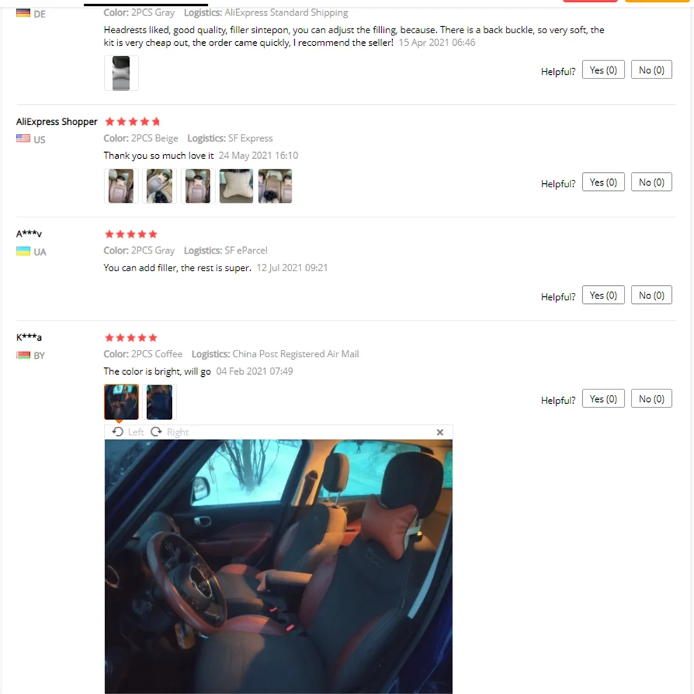Click the Germany flag icon
Image resolution: width=694 pixels, height=694 pixels.
(x=23, y=13)
